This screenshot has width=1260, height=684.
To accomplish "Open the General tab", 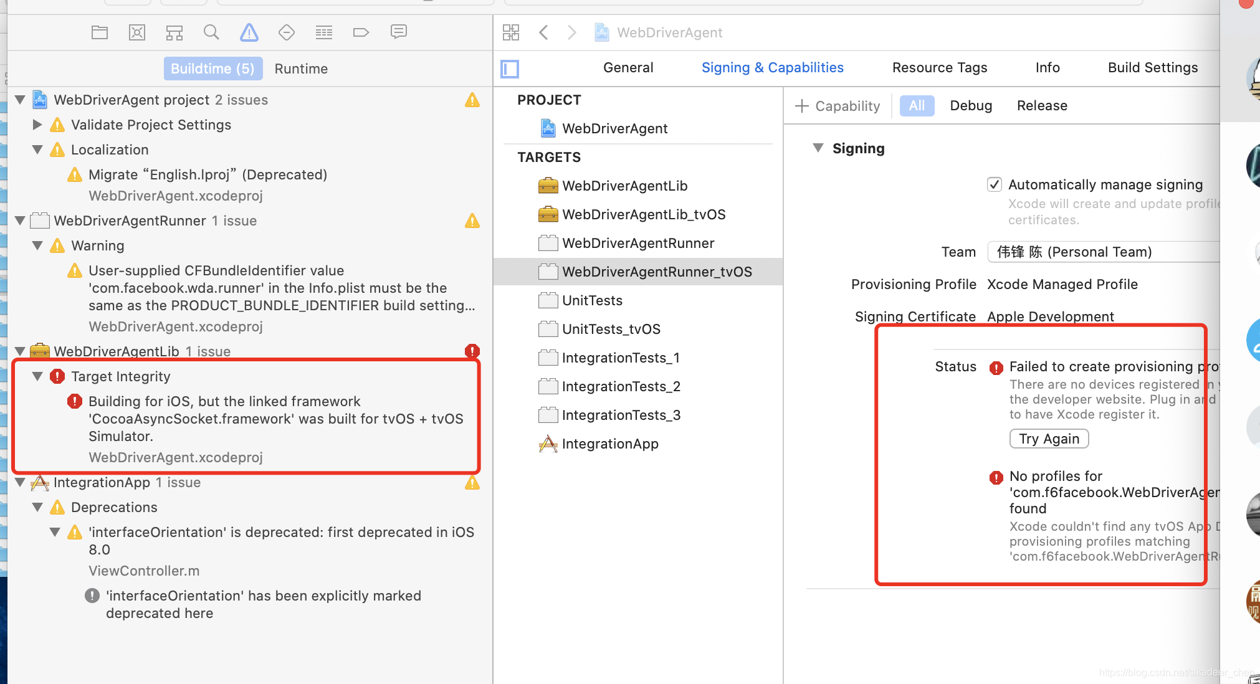I will (628, 67).
